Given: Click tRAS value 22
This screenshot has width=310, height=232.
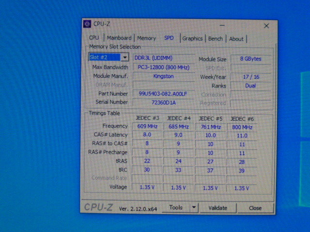Looking at the screenshot, I should (x=147, y=161).
